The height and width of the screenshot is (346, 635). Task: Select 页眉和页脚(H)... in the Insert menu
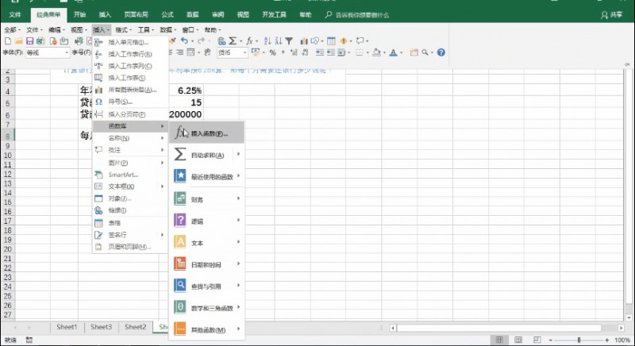pos(130,247)
